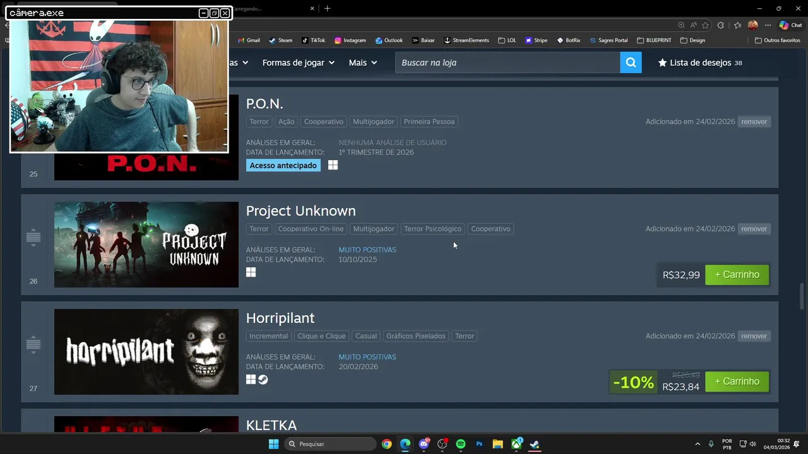Viewport: 808px width, 454px height.
Task: Open File Explorer from the taskbar
Action: 497,444
